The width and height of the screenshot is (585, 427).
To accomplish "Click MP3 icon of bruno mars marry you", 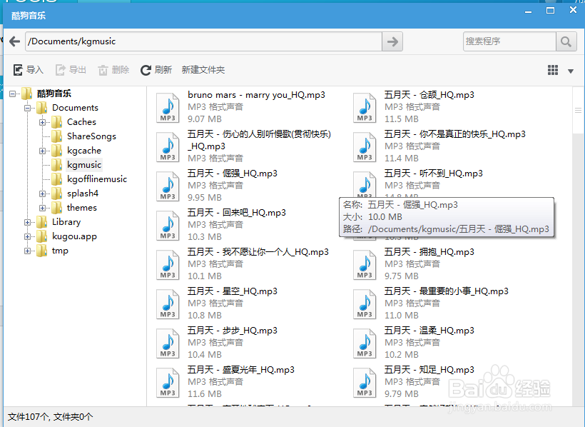I will (x=168, y=108).
